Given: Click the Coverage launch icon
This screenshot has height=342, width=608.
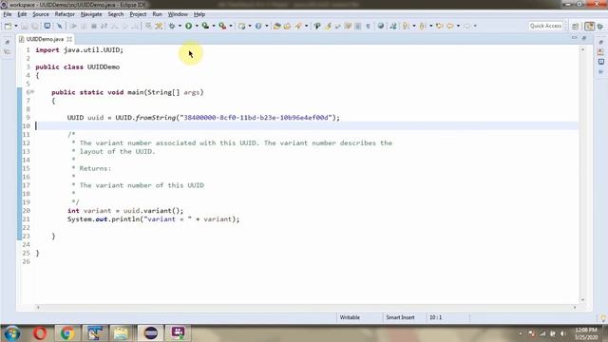Looking at the screenshot, I should [205, 26].
